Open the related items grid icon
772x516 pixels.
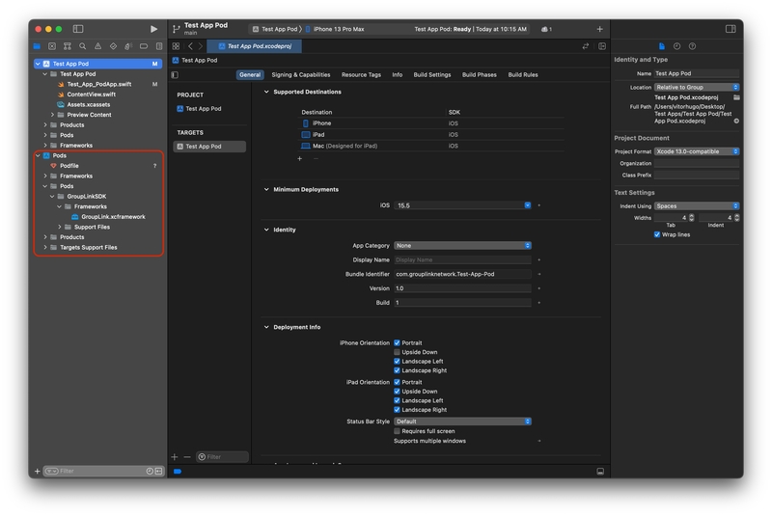click(176, 45)
